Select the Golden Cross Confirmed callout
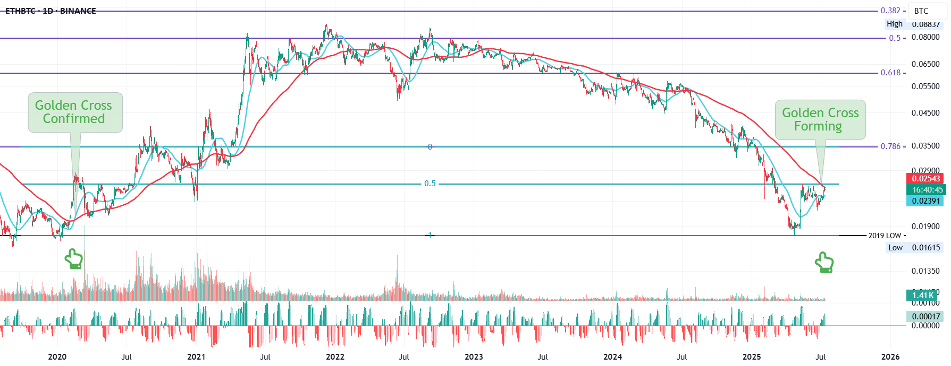Screen dimensions: 951x366 75,112
